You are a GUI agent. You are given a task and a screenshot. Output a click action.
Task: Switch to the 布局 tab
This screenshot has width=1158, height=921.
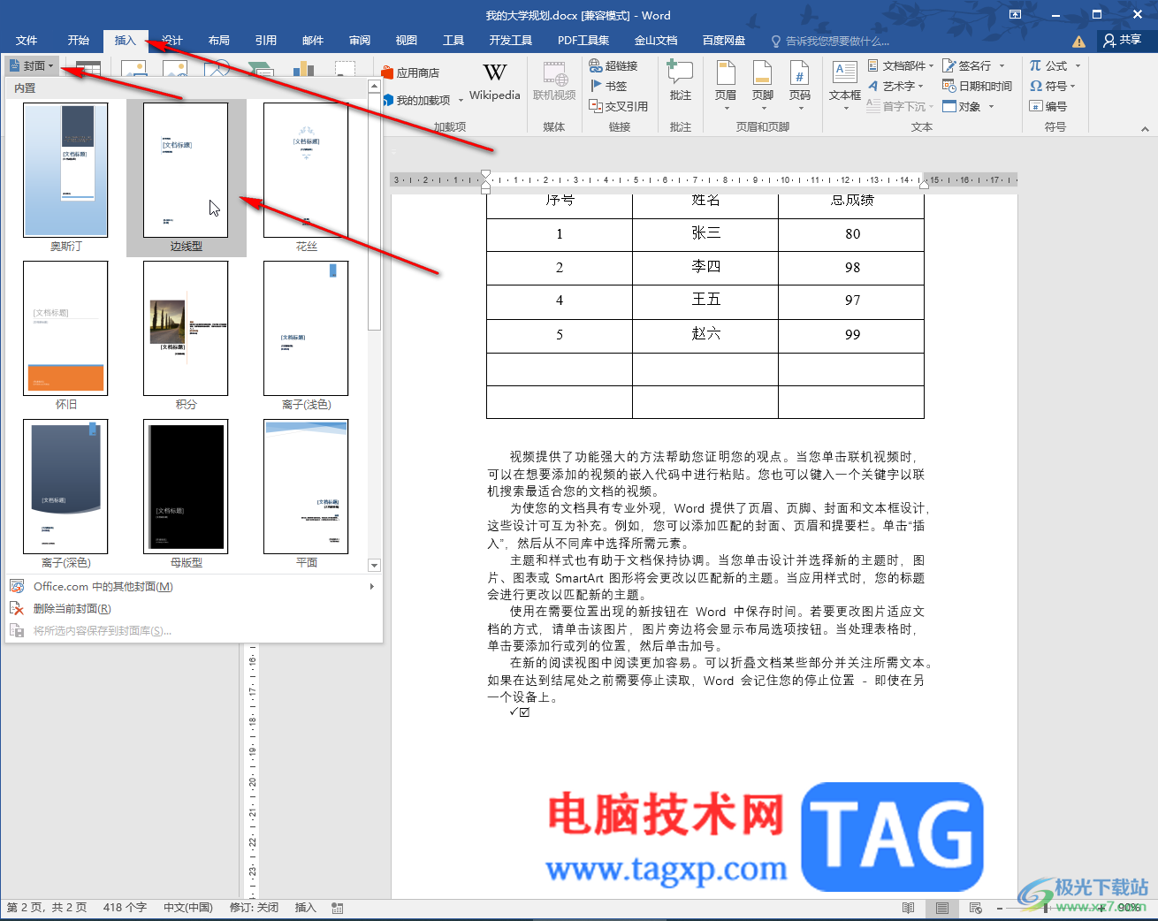(x=219, y=41)
